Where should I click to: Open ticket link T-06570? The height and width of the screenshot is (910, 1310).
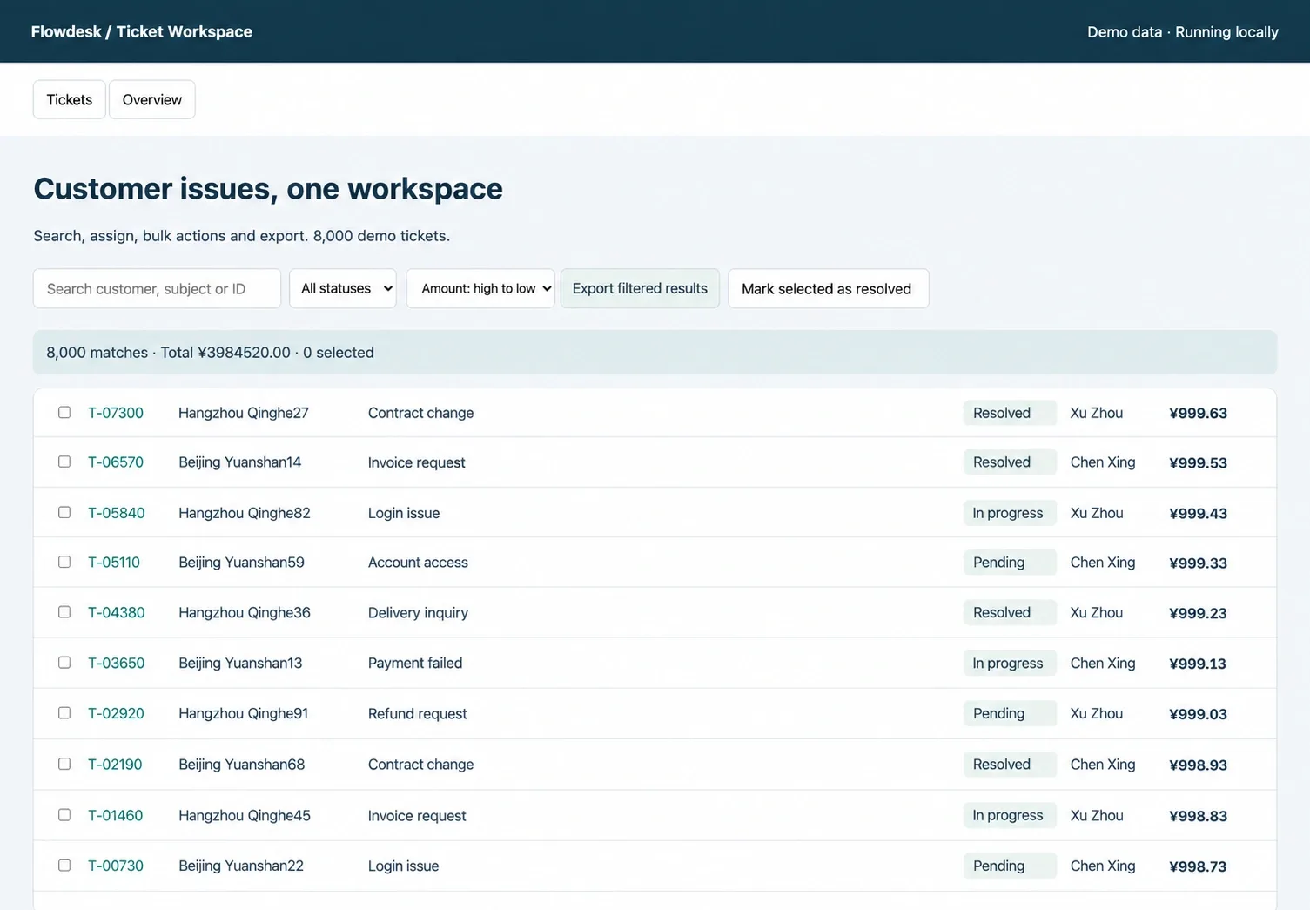(x=116, y=462)
